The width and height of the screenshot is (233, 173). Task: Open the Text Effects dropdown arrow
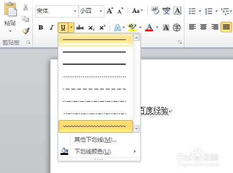pos(124,28)
